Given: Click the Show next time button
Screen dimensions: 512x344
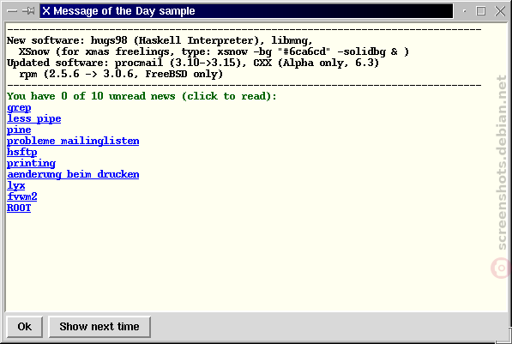Looking at the screenshot, I should pos(99,327).
